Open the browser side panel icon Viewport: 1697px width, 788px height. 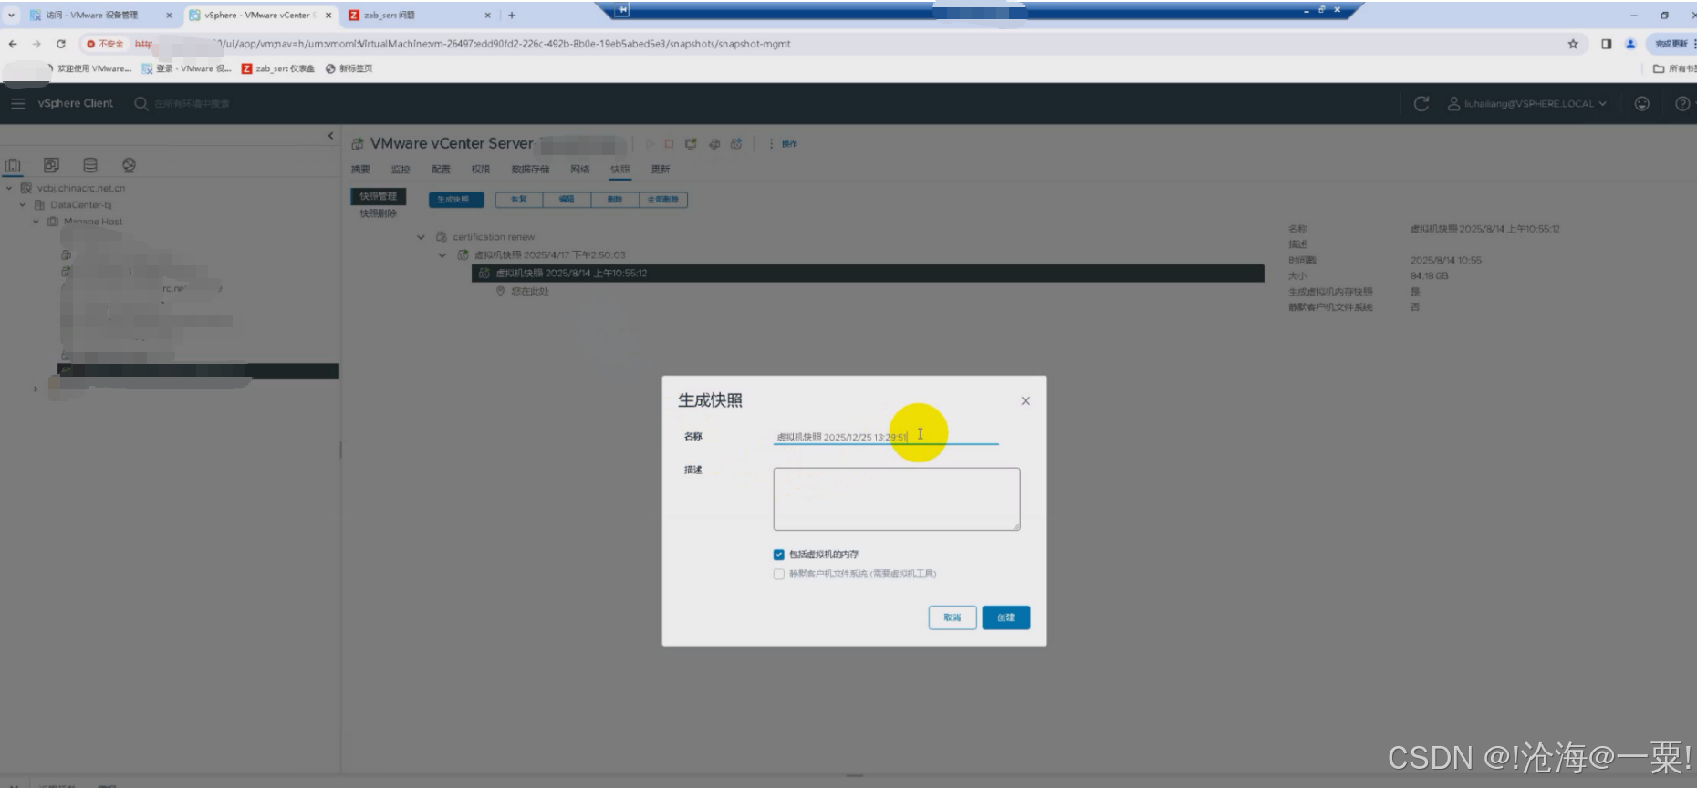click(x=1606, y=44)
